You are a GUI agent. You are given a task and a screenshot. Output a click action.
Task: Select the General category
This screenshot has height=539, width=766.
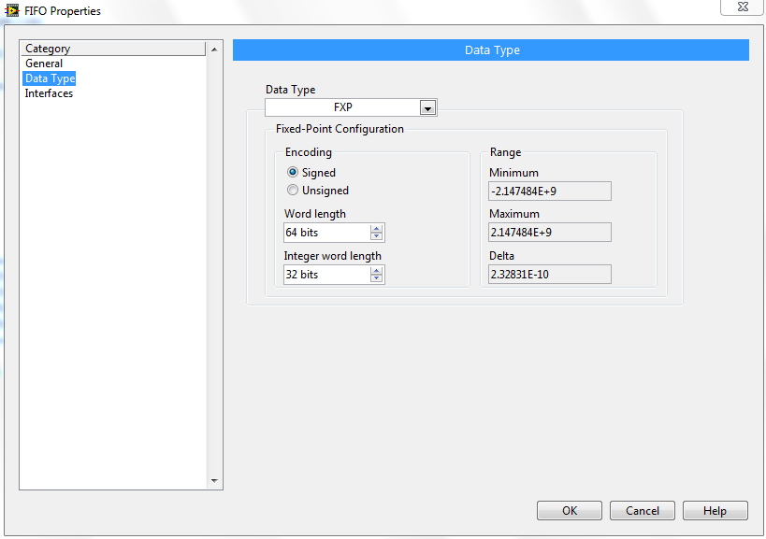[x=44, y=64]
